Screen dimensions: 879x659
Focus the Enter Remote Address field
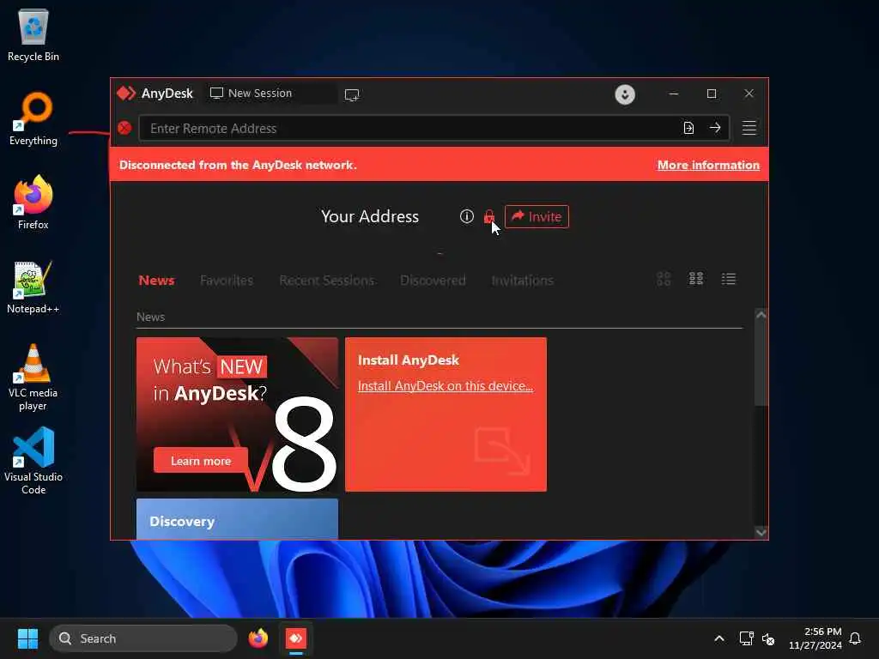[x=409, y=129]
